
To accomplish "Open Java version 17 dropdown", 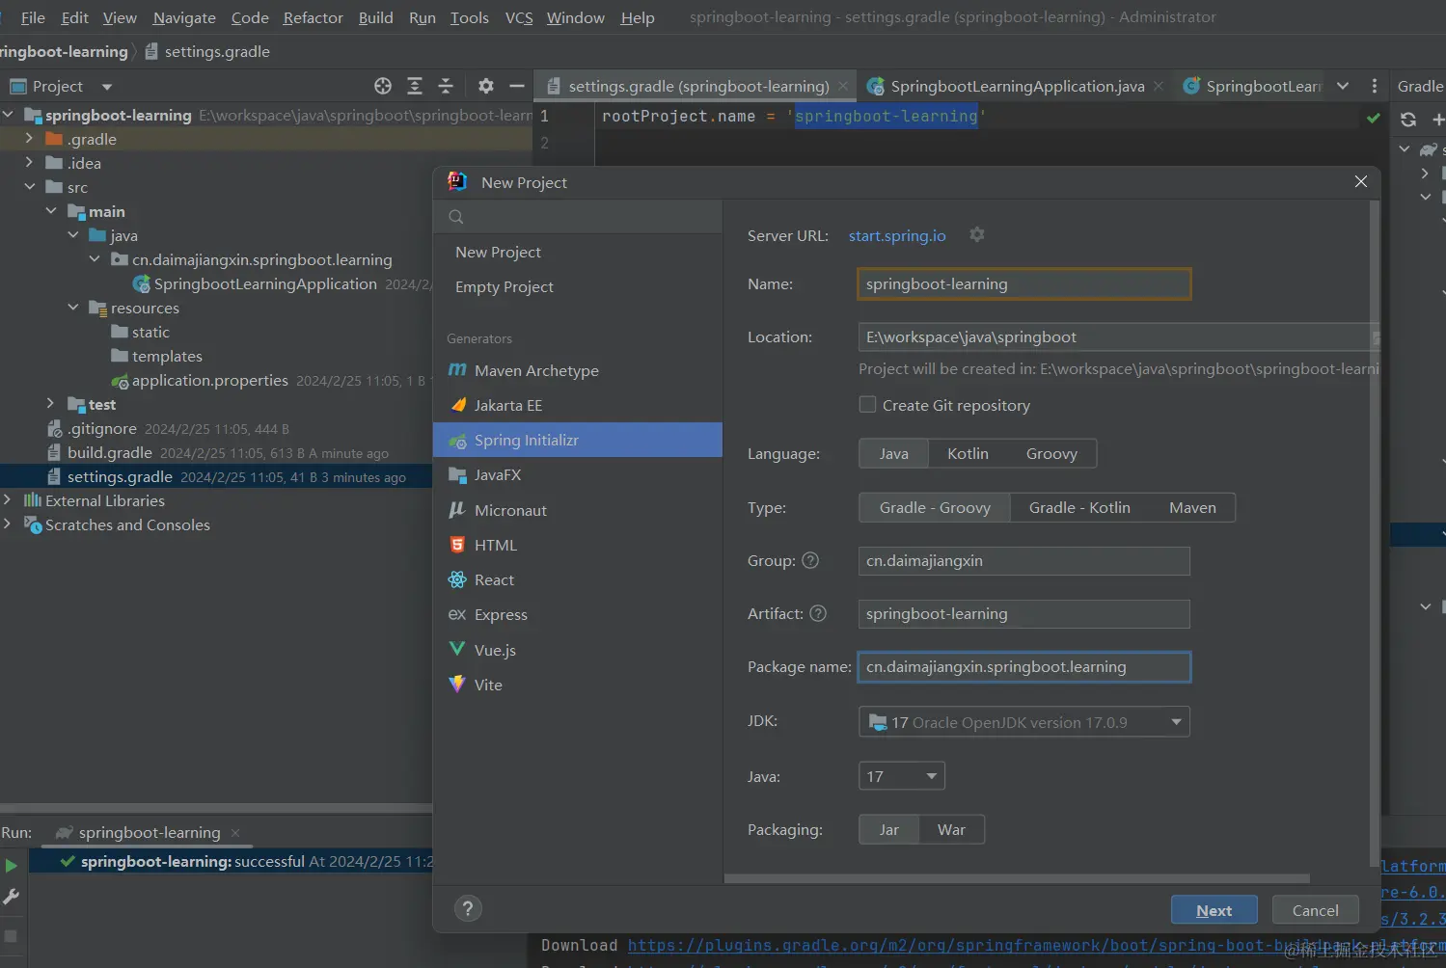I will point(901,776).
